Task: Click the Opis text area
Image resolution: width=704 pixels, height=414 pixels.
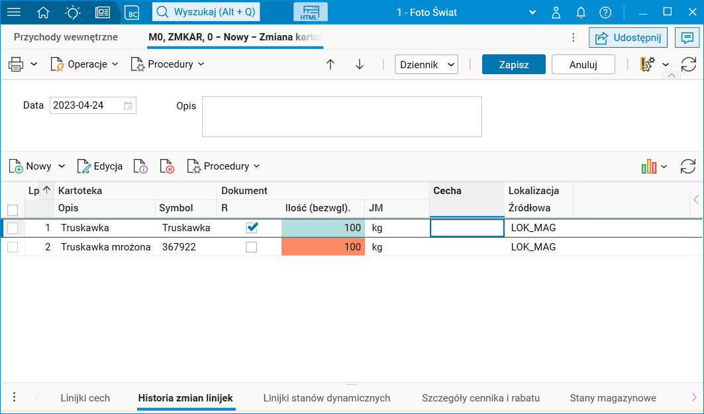Action: [x=342, y=117]
